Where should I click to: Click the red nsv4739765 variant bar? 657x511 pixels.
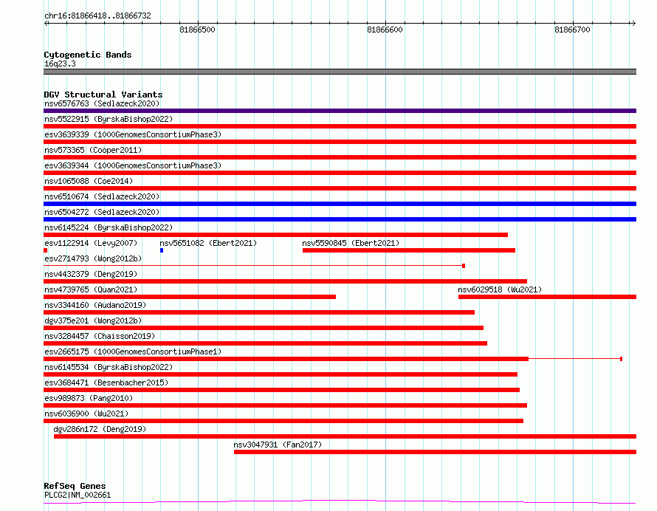click(x=190, y=297)
